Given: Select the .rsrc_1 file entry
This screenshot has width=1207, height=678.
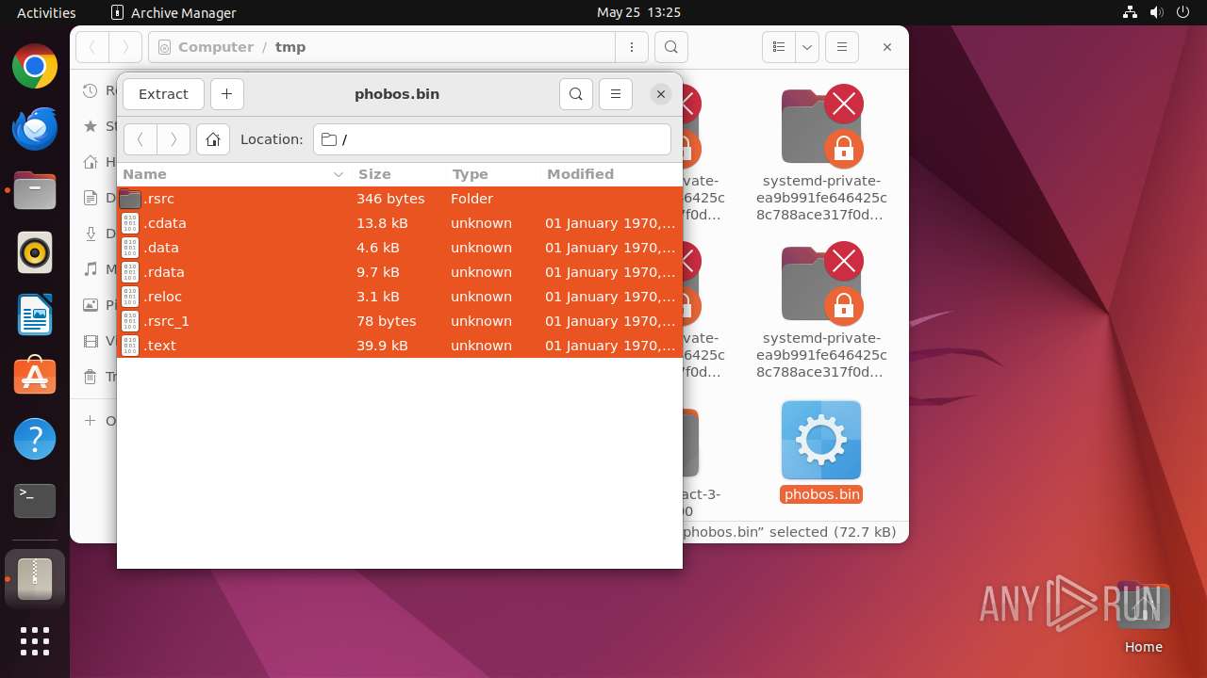Looking at the screenshot, I should 399,321.
